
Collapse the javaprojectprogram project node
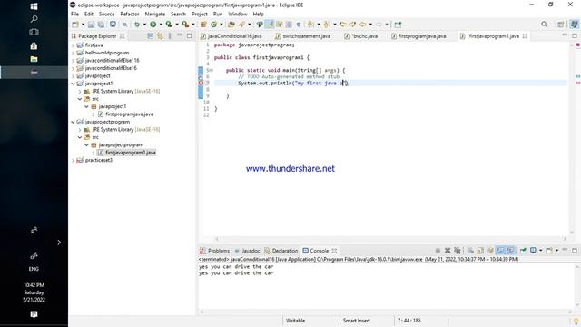tap(73, 122)
